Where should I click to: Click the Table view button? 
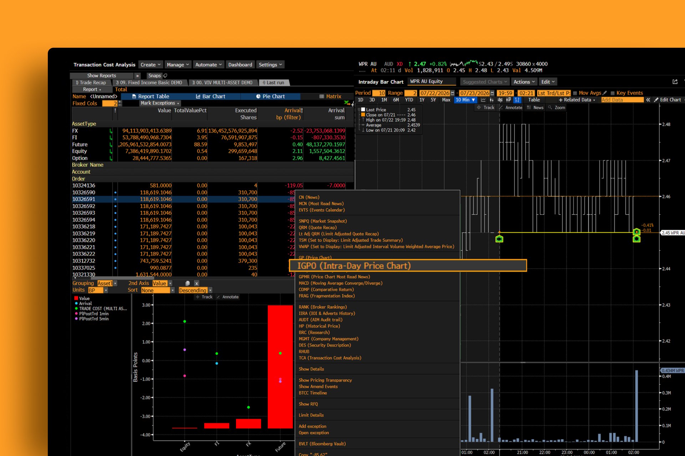click(x=534, y=100)
